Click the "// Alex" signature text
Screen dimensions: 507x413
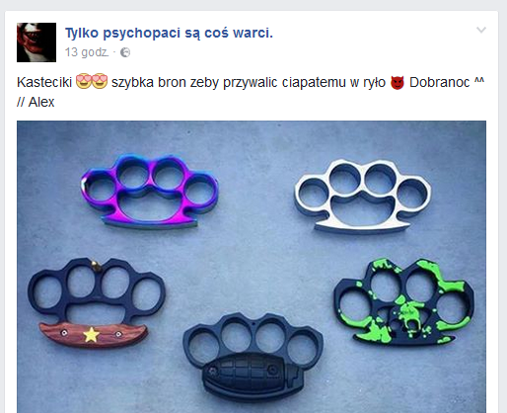pos(36,102)
